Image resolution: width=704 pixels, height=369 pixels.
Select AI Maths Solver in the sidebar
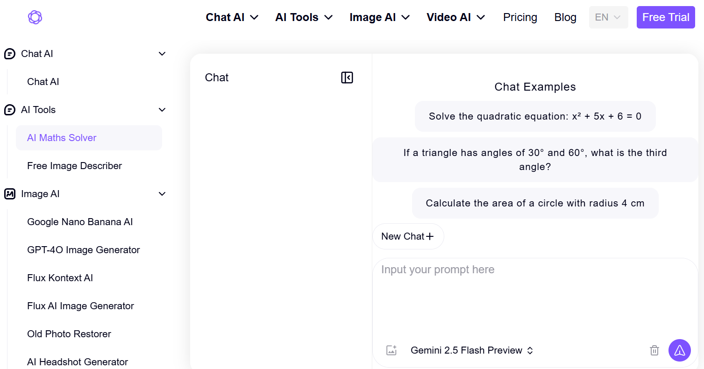click(x=61, y=137)
